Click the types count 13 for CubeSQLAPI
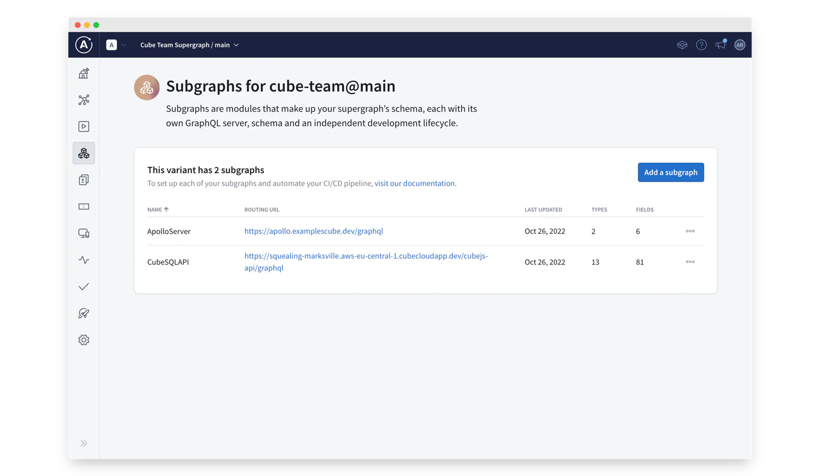This screenshot has height=476, width=820. pyautogui.click(x=595, y=262)
